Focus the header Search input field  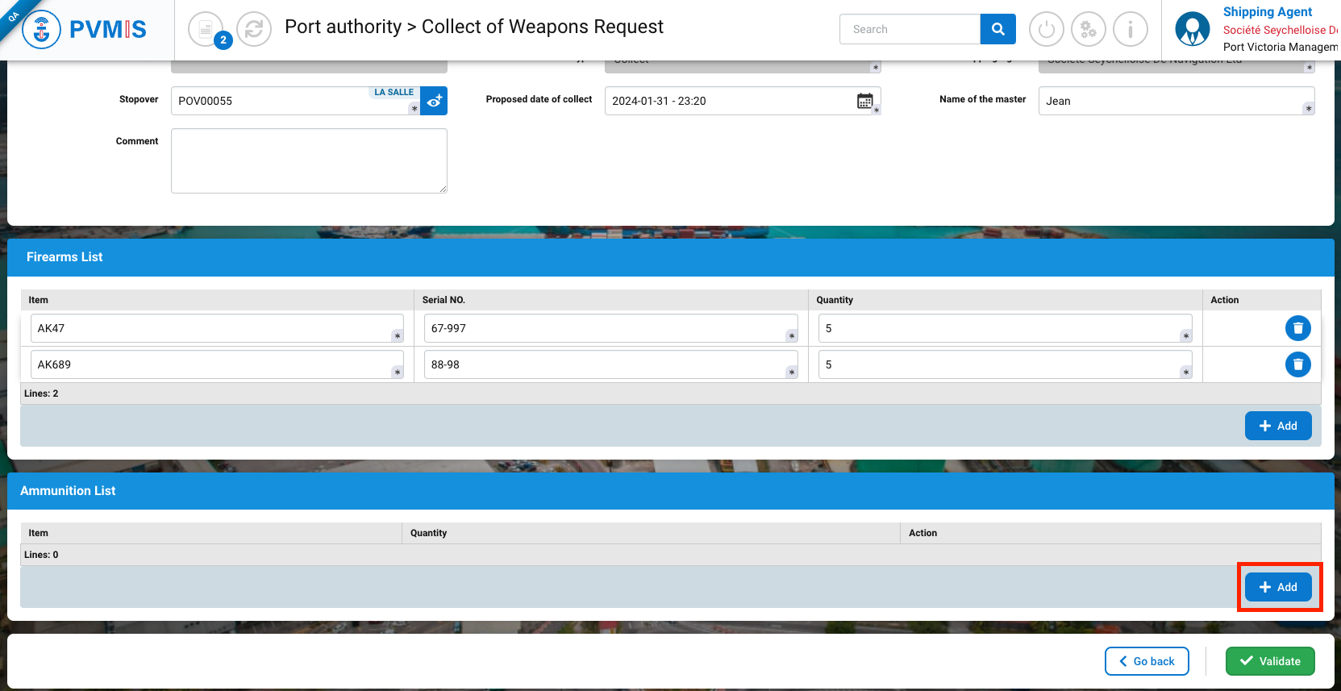[x=910, y=29]
